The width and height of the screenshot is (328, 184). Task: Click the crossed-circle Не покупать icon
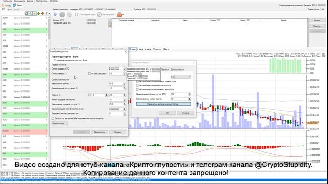99,15
